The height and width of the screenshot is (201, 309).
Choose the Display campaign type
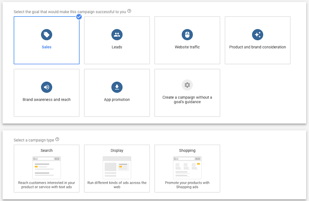tap(117, 168)
